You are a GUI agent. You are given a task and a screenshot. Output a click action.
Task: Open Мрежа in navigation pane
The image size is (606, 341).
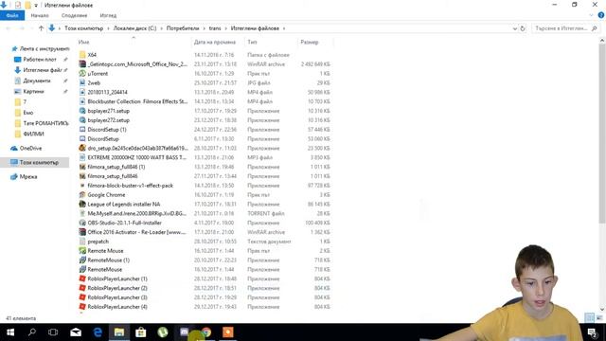[28, 177]
